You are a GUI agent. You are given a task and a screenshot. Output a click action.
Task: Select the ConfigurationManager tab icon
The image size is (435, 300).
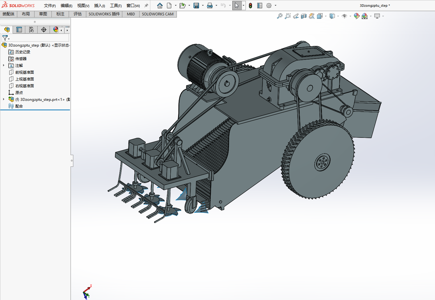tap(31, 30)
